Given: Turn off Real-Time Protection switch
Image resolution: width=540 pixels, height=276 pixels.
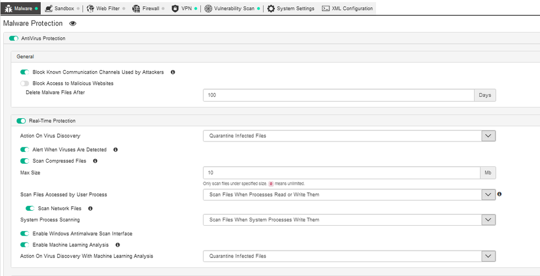Looking at the screenshot, I should point(21,121).
